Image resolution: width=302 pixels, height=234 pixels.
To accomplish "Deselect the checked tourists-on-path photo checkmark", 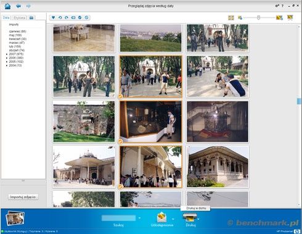I will (120, 96).
